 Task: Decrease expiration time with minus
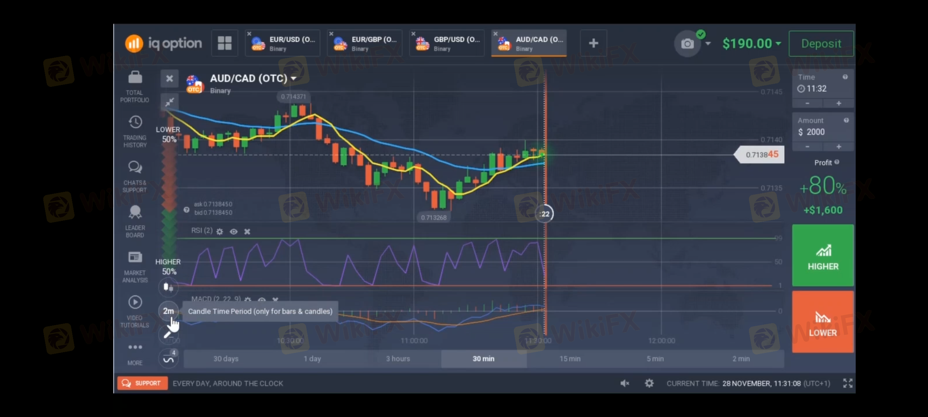[807, 103]
